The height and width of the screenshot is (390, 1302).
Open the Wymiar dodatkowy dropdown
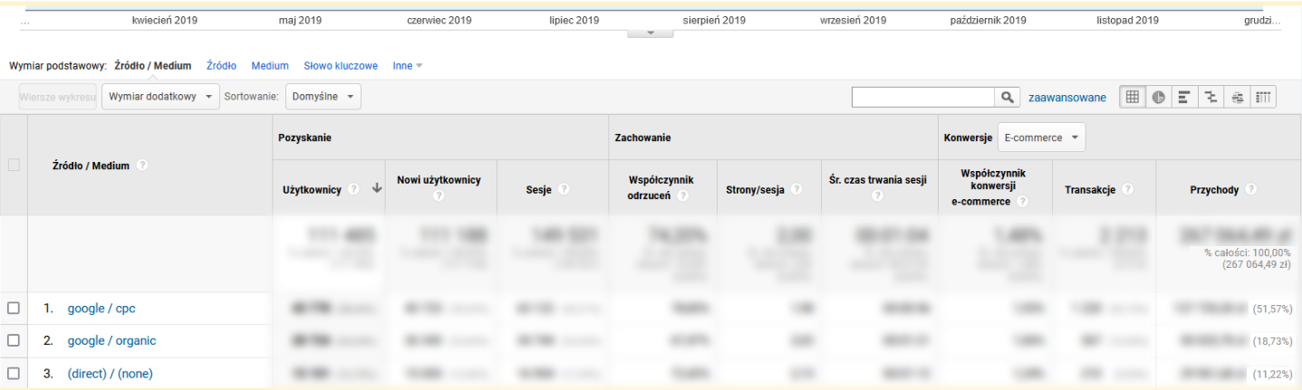160,97
